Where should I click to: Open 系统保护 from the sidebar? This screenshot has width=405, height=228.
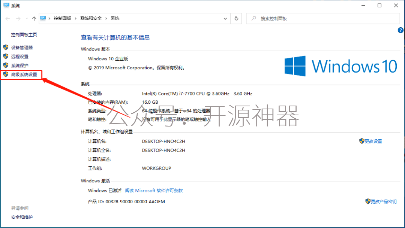(19, 66)
